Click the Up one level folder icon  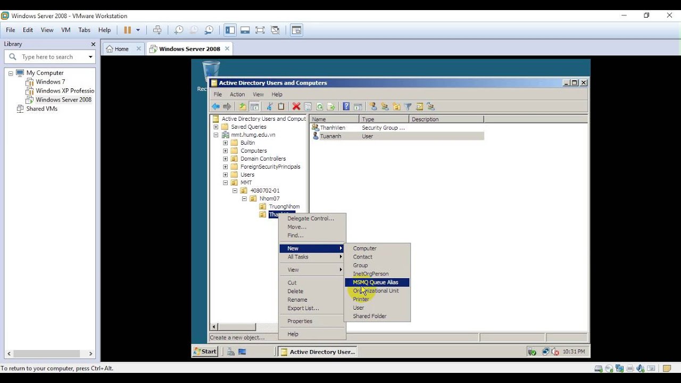(243, 106)
